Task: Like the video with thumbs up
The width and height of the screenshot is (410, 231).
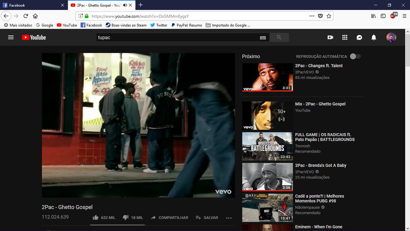Action: 96,218
